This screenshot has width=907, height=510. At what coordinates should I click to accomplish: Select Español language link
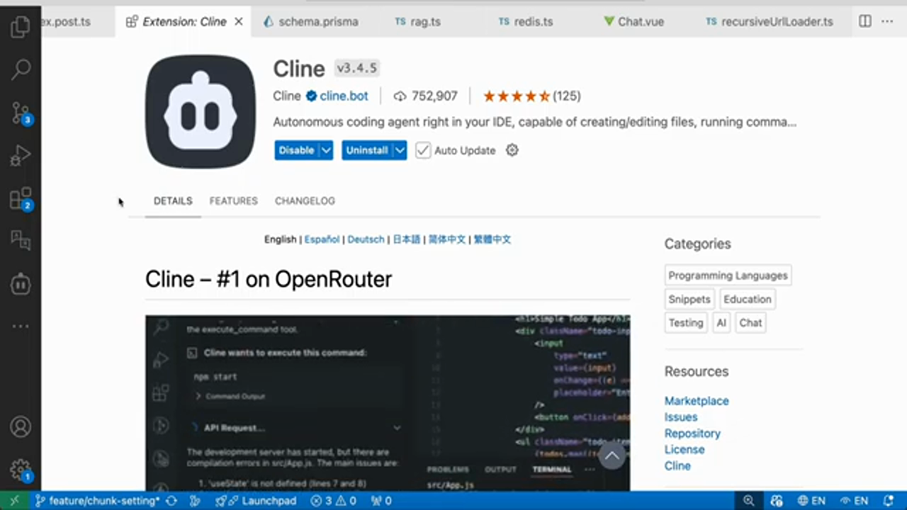coord(322,239)
